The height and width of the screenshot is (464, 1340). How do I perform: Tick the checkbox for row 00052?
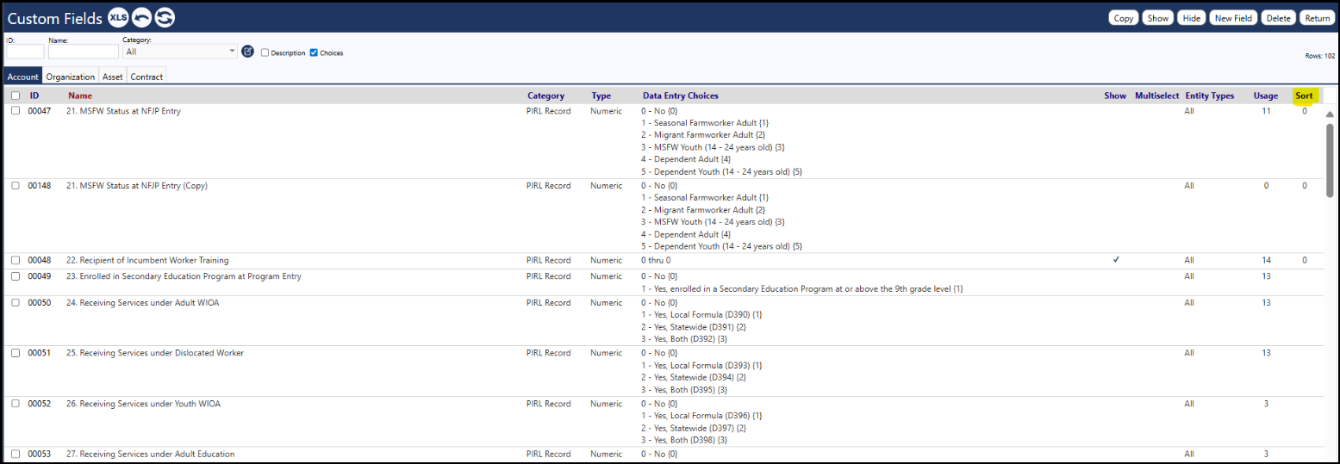[x=16, y=404]
